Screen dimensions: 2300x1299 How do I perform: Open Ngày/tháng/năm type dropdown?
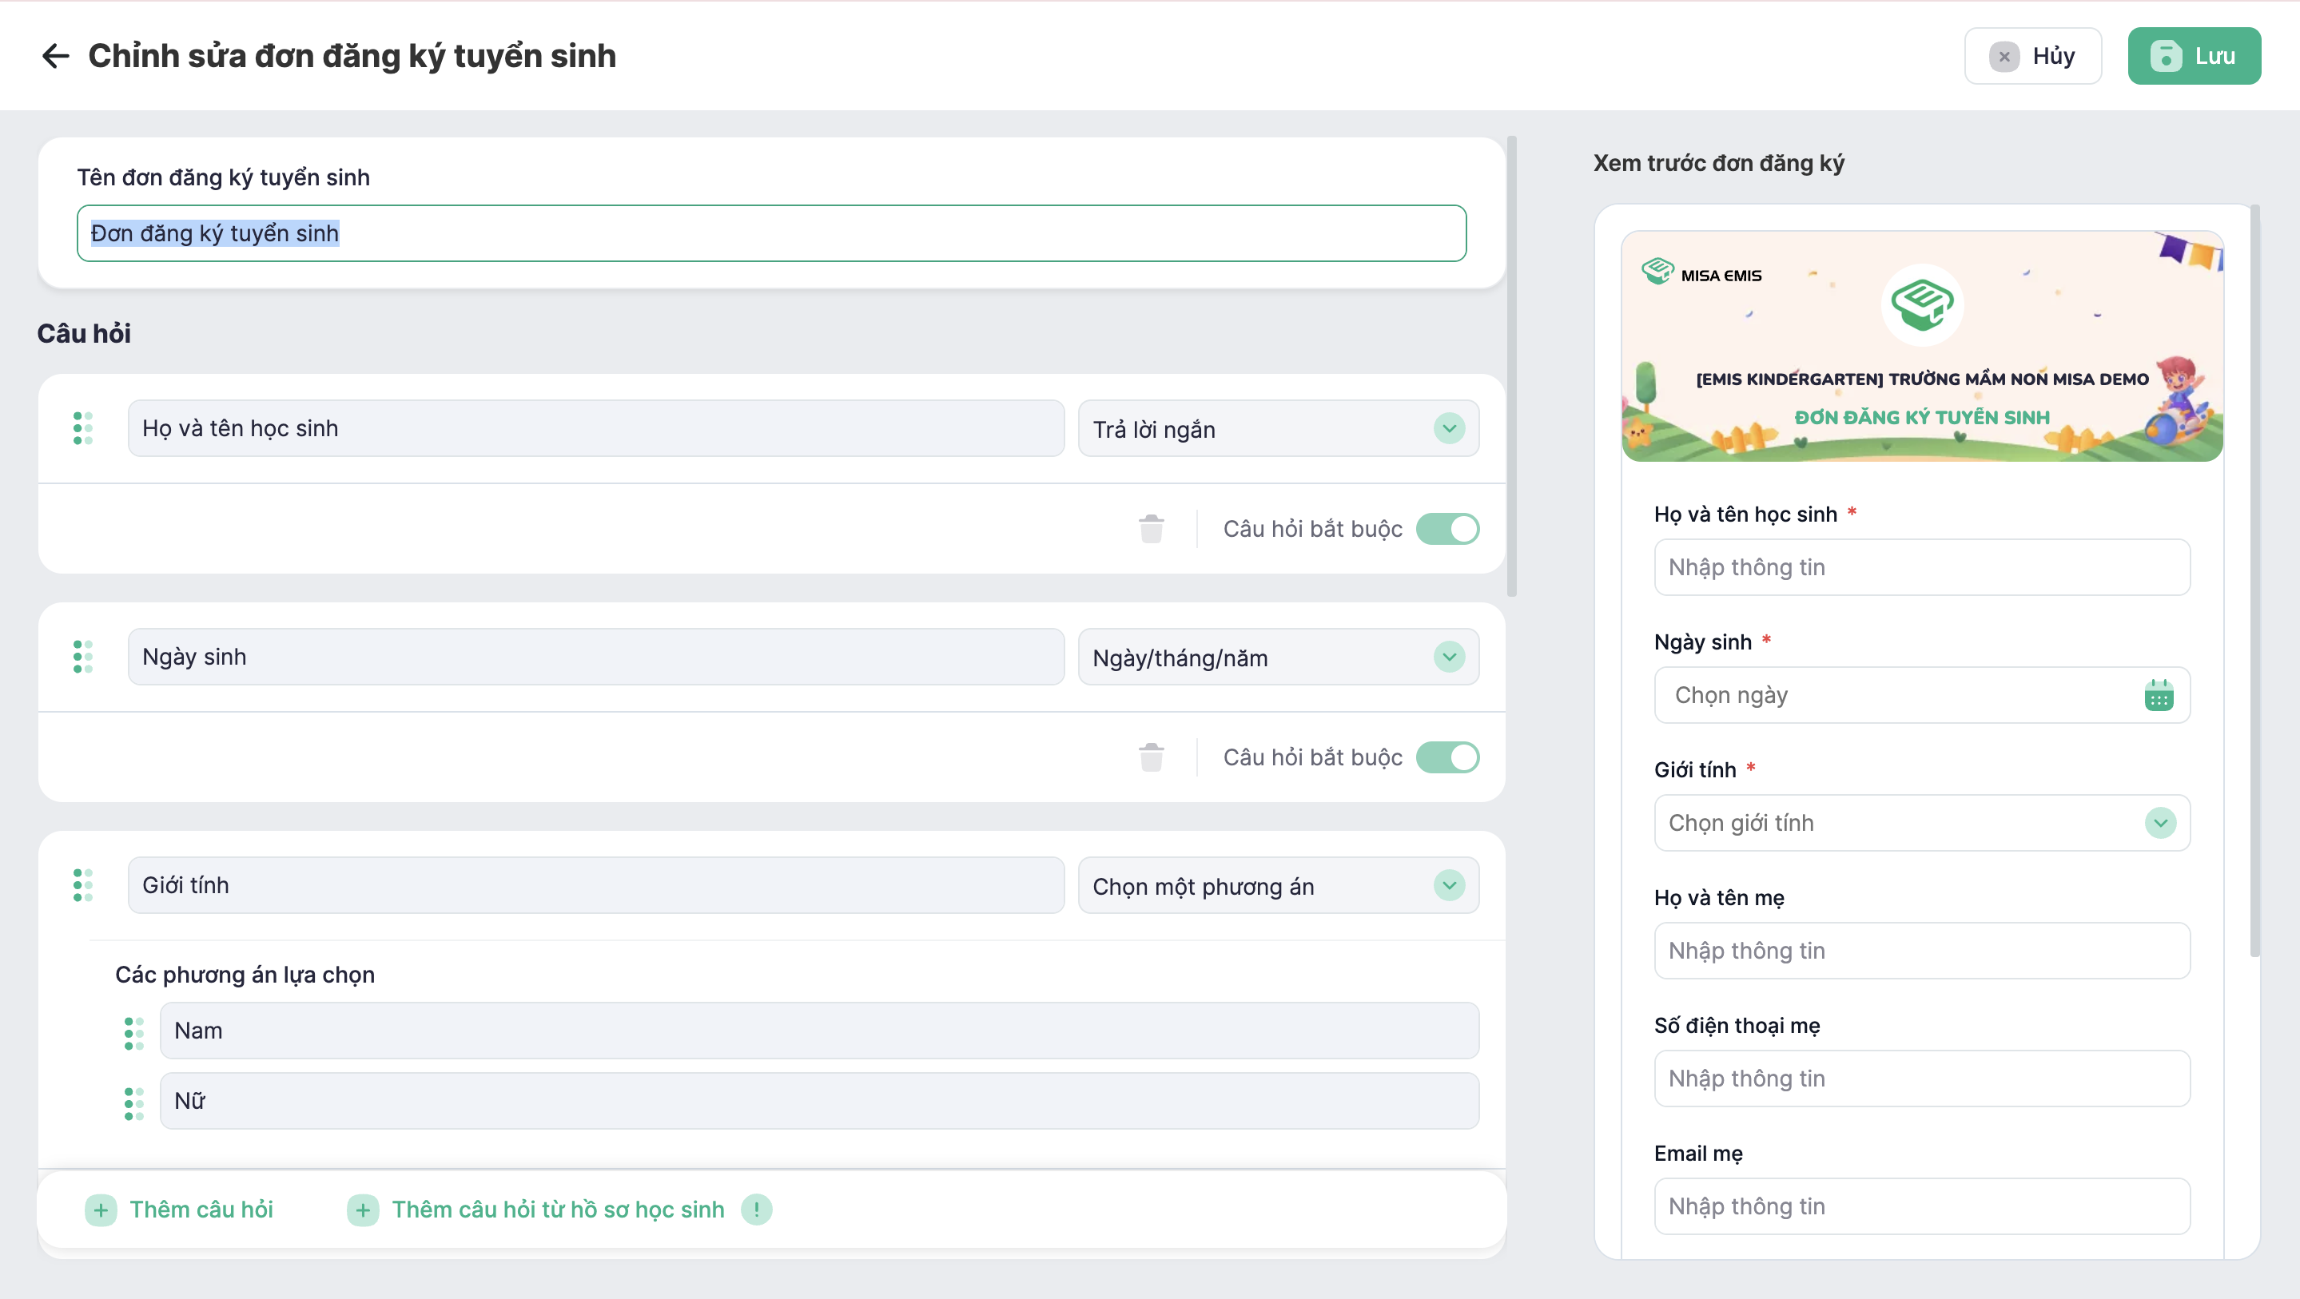(x=1278, y=657)
